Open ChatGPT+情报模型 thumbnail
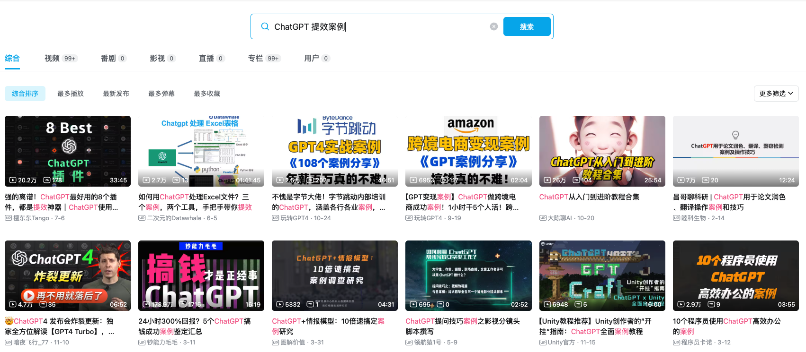Screen dimensions: 806x352 (x=335, y=275)
